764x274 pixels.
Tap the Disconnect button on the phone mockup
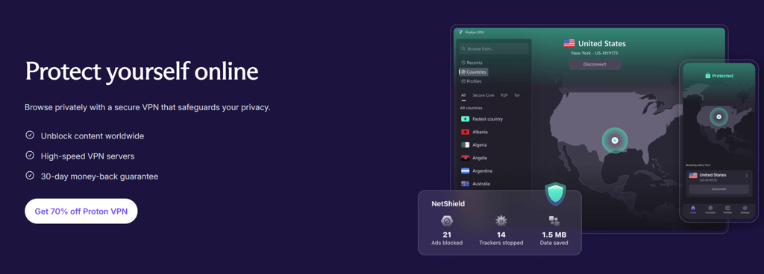tap(718, 189)
